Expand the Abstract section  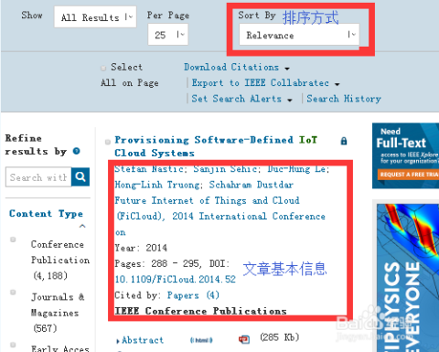click(x=140, y=340)
